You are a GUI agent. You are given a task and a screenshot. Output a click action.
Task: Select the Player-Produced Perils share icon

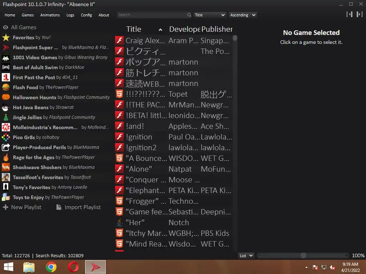pos(6,147)
